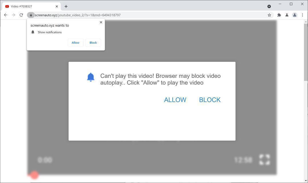Click the red record dot
The width and height of the screenshot is (308, 183).
pos(34,175)
